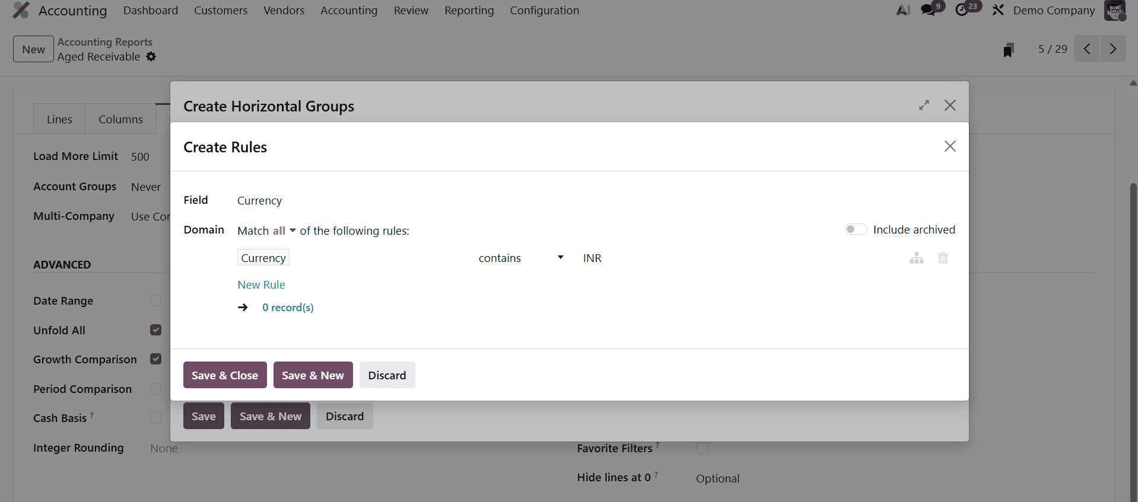Go to next record with the right arrow
The height and width of the screenshot is (502, 1138).
coord(1113,49)
